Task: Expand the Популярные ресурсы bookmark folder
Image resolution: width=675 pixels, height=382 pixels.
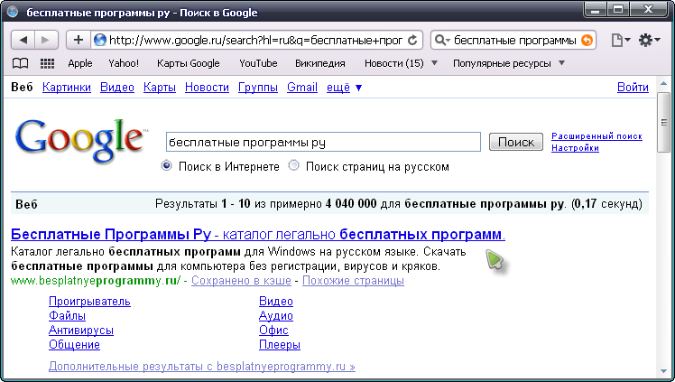Action: click(x=508, y=63)
